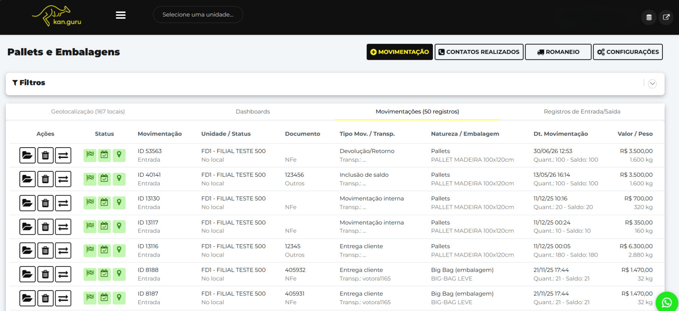Screen dimensions: 679x311
Task: Open folder for movement ID 53563
Action: tap(27, 155)
